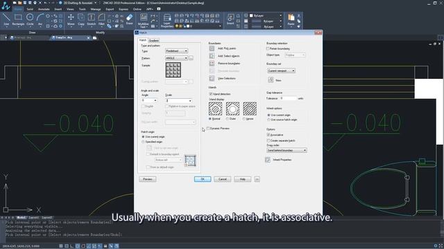Activate the Fillet tool
The image size is (444, 249).
pyautogui.click(x=101, y=19)
